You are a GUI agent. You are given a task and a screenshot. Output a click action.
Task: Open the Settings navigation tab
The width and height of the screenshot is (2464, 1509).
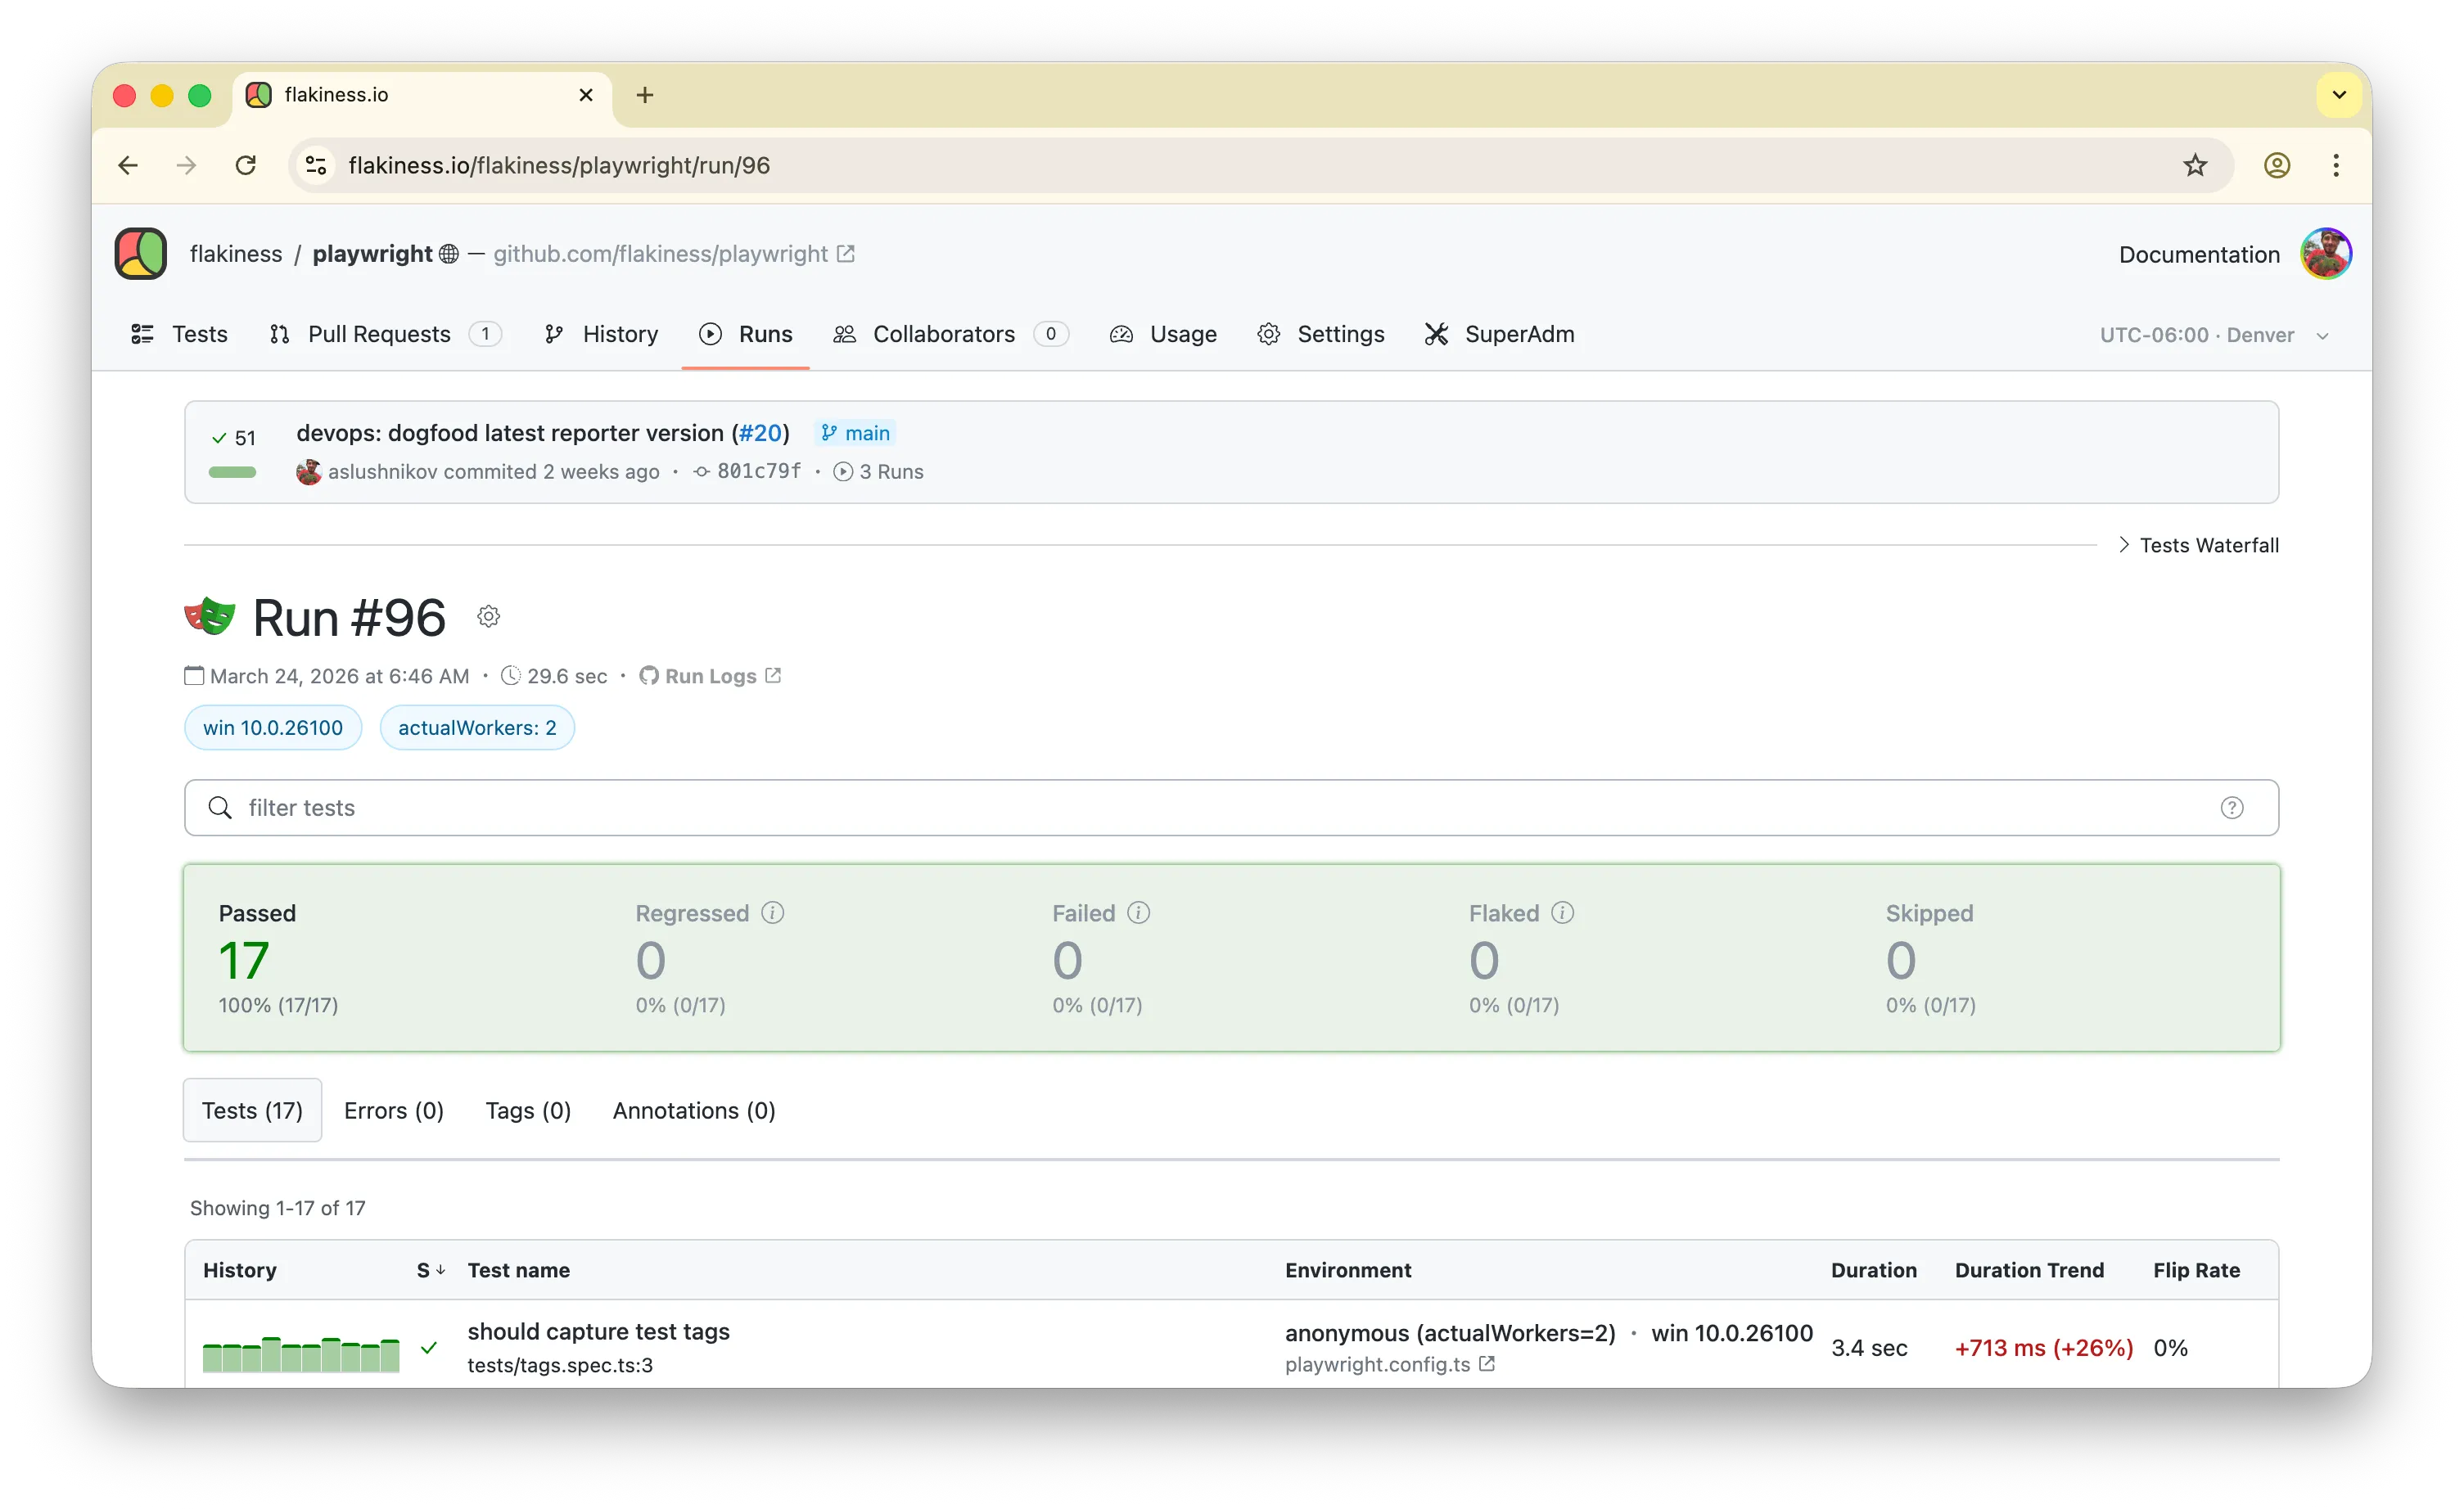point(1321,334)
